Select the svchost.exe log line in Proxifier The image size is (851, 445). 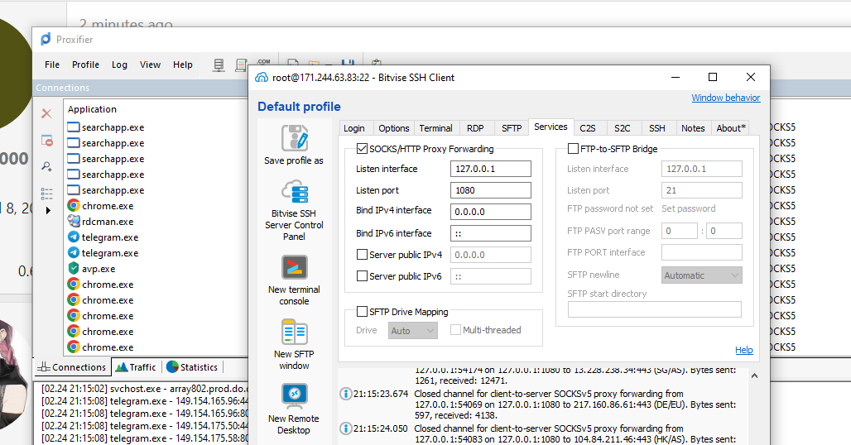click(144, 389)
